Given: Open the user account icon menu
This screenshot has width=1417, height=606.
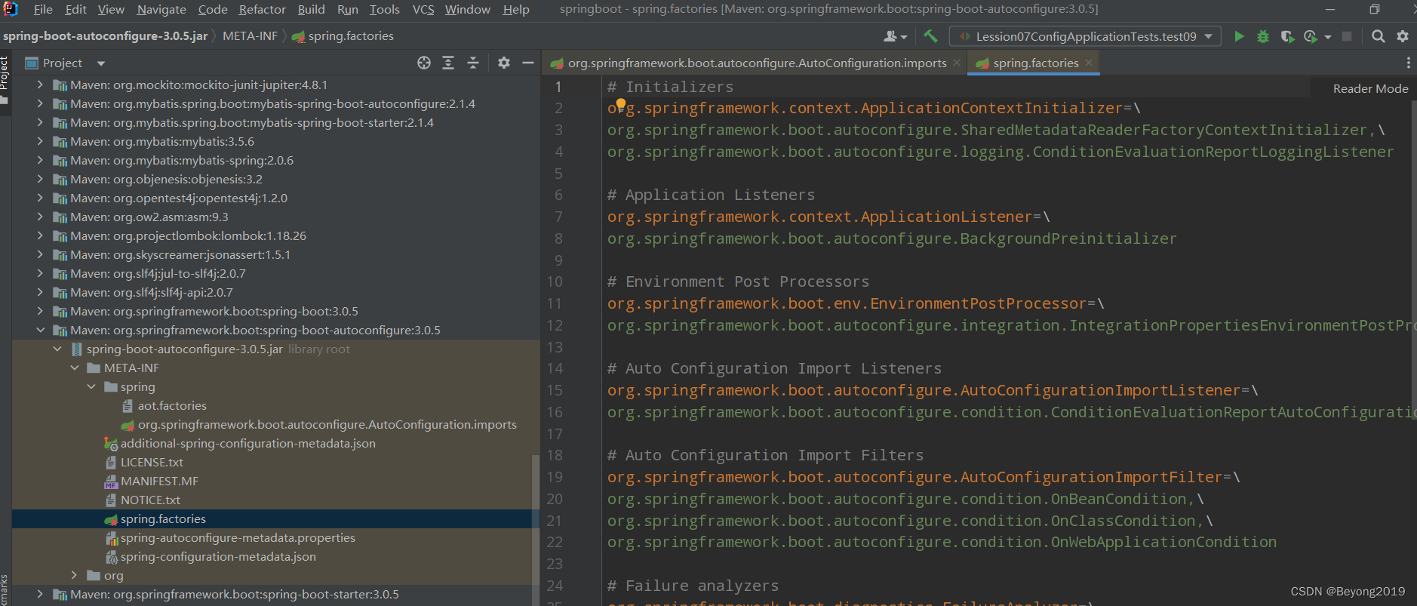Looking at the screenshot, I should coord(895,36).
